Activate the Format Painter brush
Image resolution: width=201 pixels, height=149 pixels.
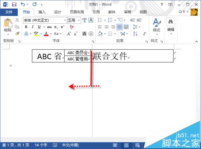[17, 33]
